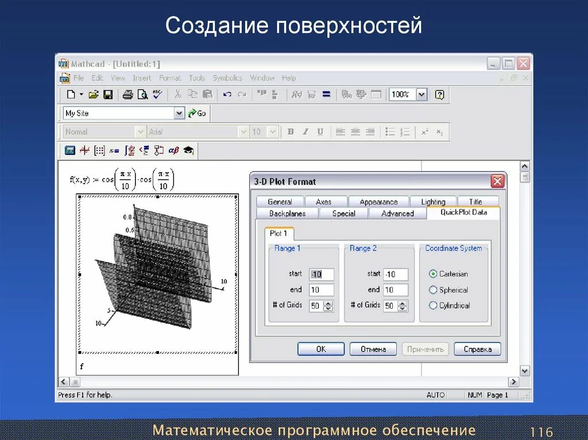This screenshot has width=588, height=440.
Task: Save the worksheet with the floppy icon
Action: (x=109, y=95)
